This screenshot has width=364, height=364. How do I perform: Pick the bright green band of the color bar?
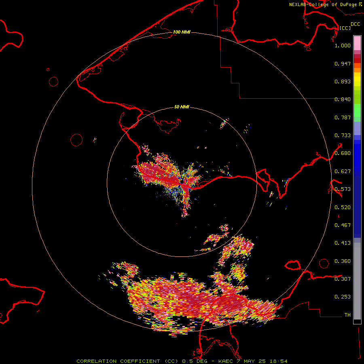(x=357, y=110)
